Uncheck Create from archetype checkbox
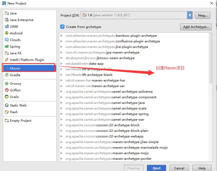Viewport: 217px width, 171px height. coord(62,27)
